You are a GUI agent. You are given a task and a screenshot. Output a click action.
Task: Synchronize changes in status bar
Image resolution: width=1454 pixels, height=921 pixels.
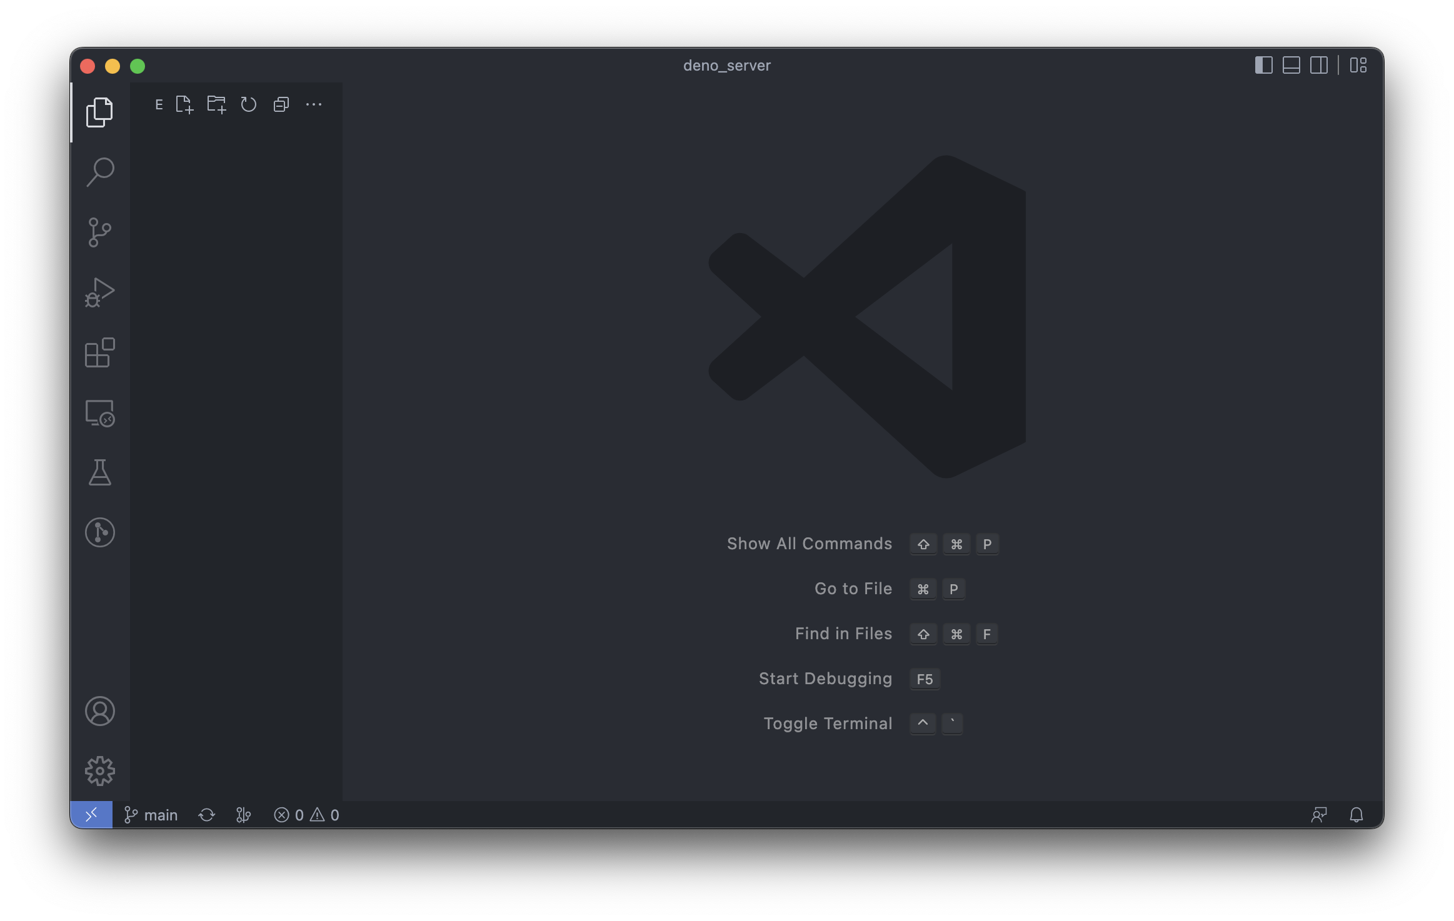[x=206, y=815]
